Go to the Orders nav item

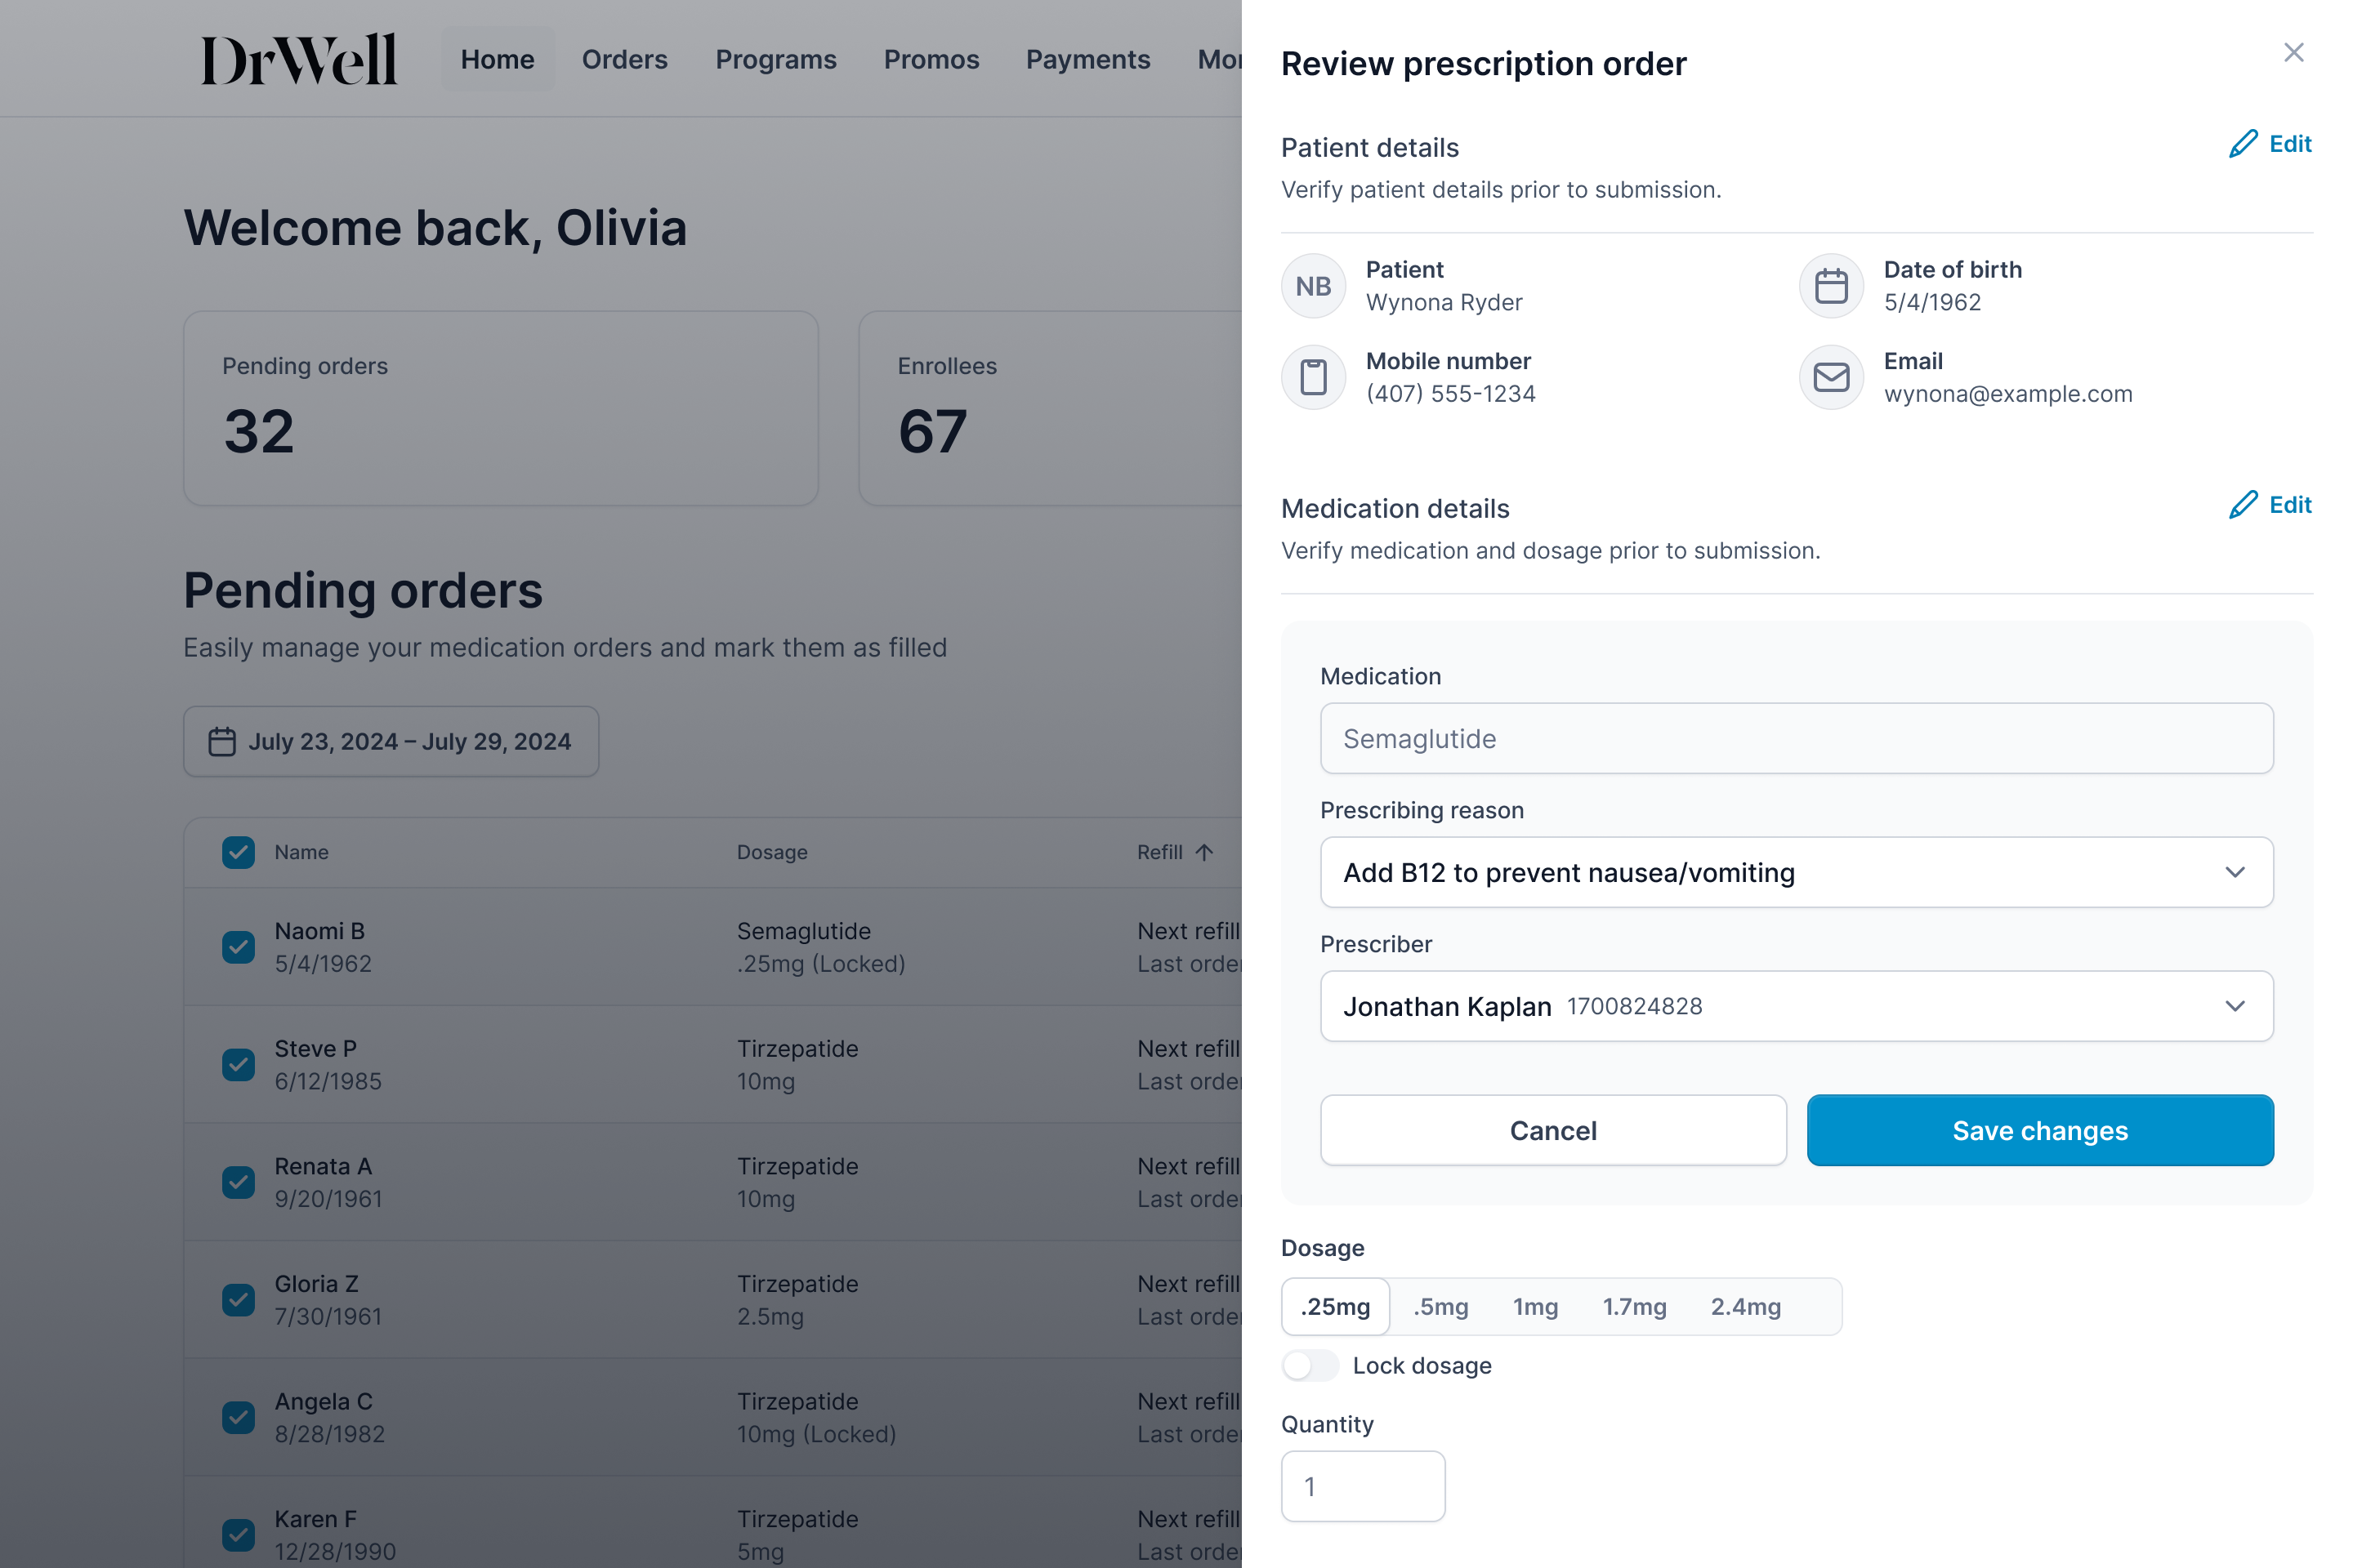pyautogui.click(x=624, y=59)
